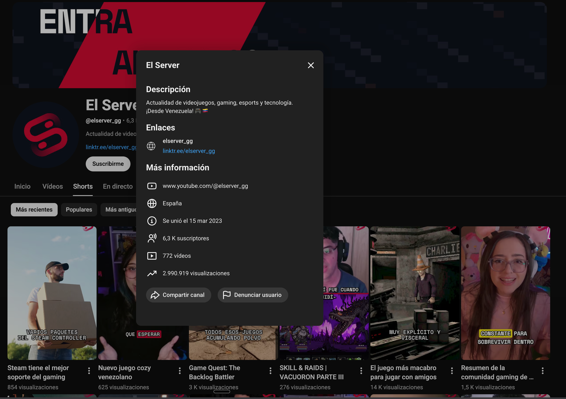Click the trending arrow icon beside visualizaciones
Screen dimensions: 566x399
[x=152, y=273]
